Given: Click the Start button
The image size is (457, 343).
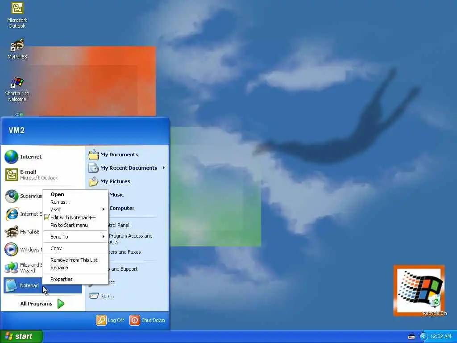Looking at the screenshot, I should 21,336.
